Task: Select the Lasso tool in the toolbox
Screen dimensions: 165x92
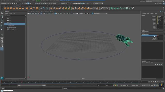Action: [2, 17]
